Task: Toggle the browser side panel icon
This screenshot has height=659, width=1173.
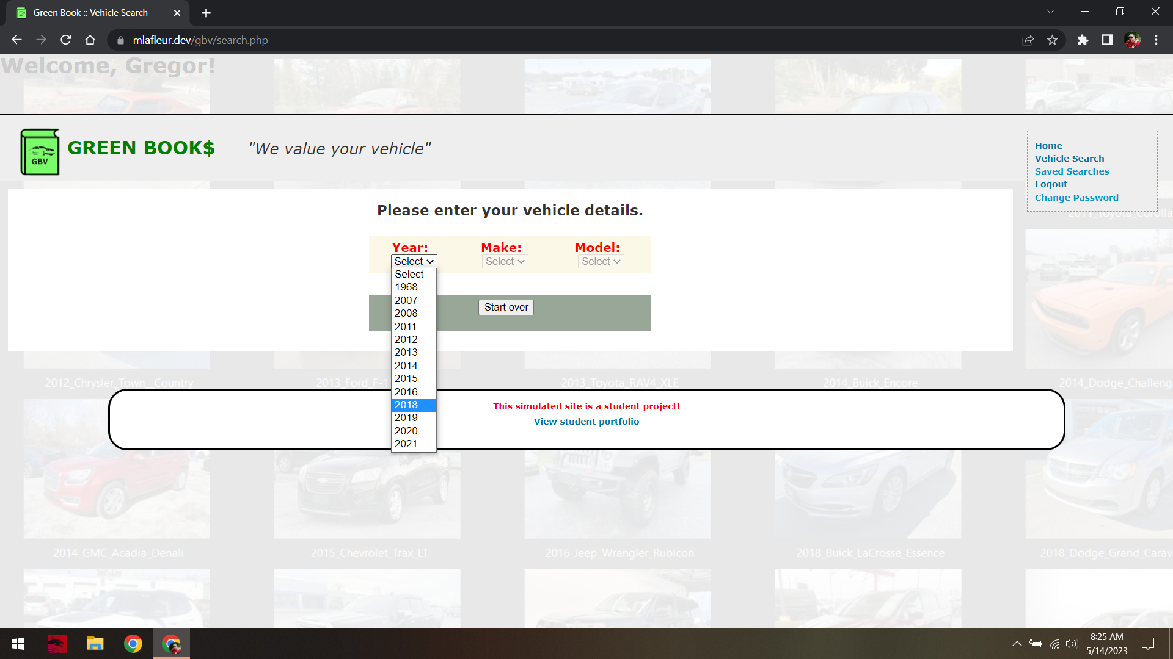Action: 1107,40
